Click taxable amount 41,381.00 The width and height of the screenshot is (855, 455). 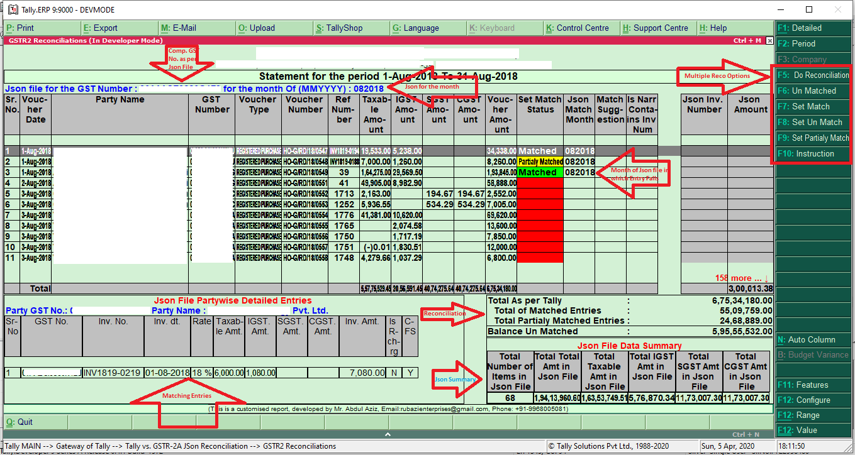(x=375, y=215)
